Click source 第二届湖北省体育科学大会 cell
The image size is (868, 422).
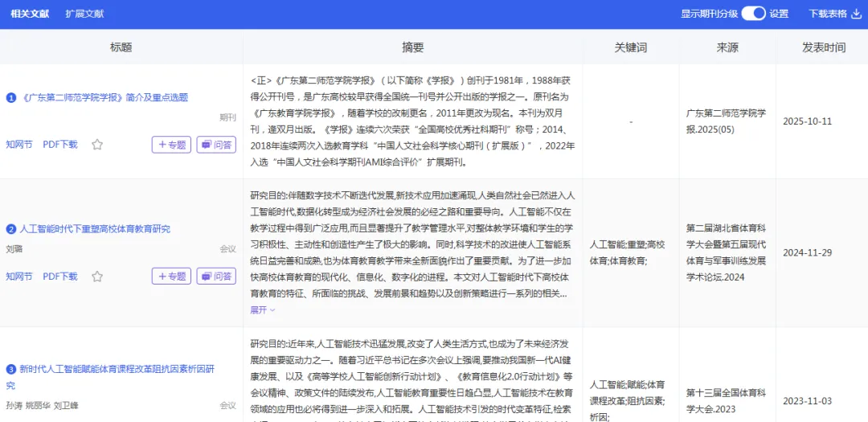pyautogui.click(x=727, y=252)
